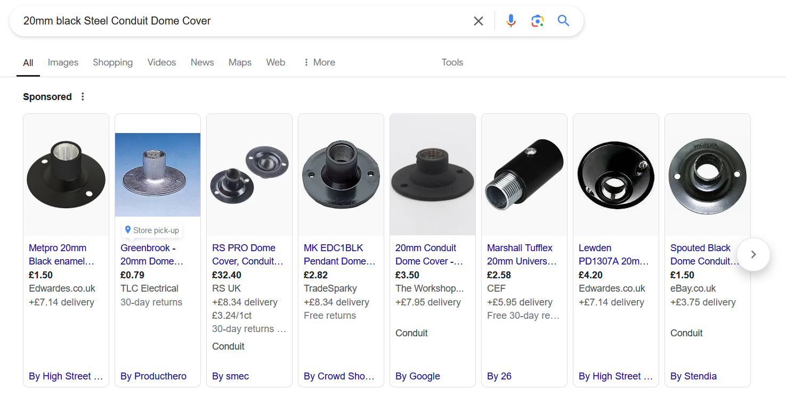Switch to the Images tab
This screenshot has width=786, height=397.
[x=63, y=62]
